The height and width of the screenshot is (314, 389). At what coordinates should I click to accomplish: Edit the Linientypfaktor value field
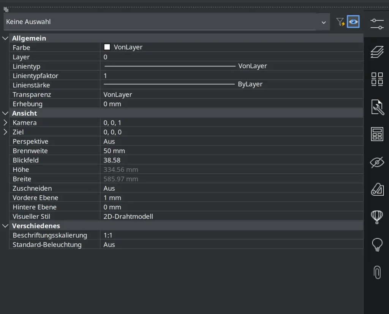click(232, 76)
